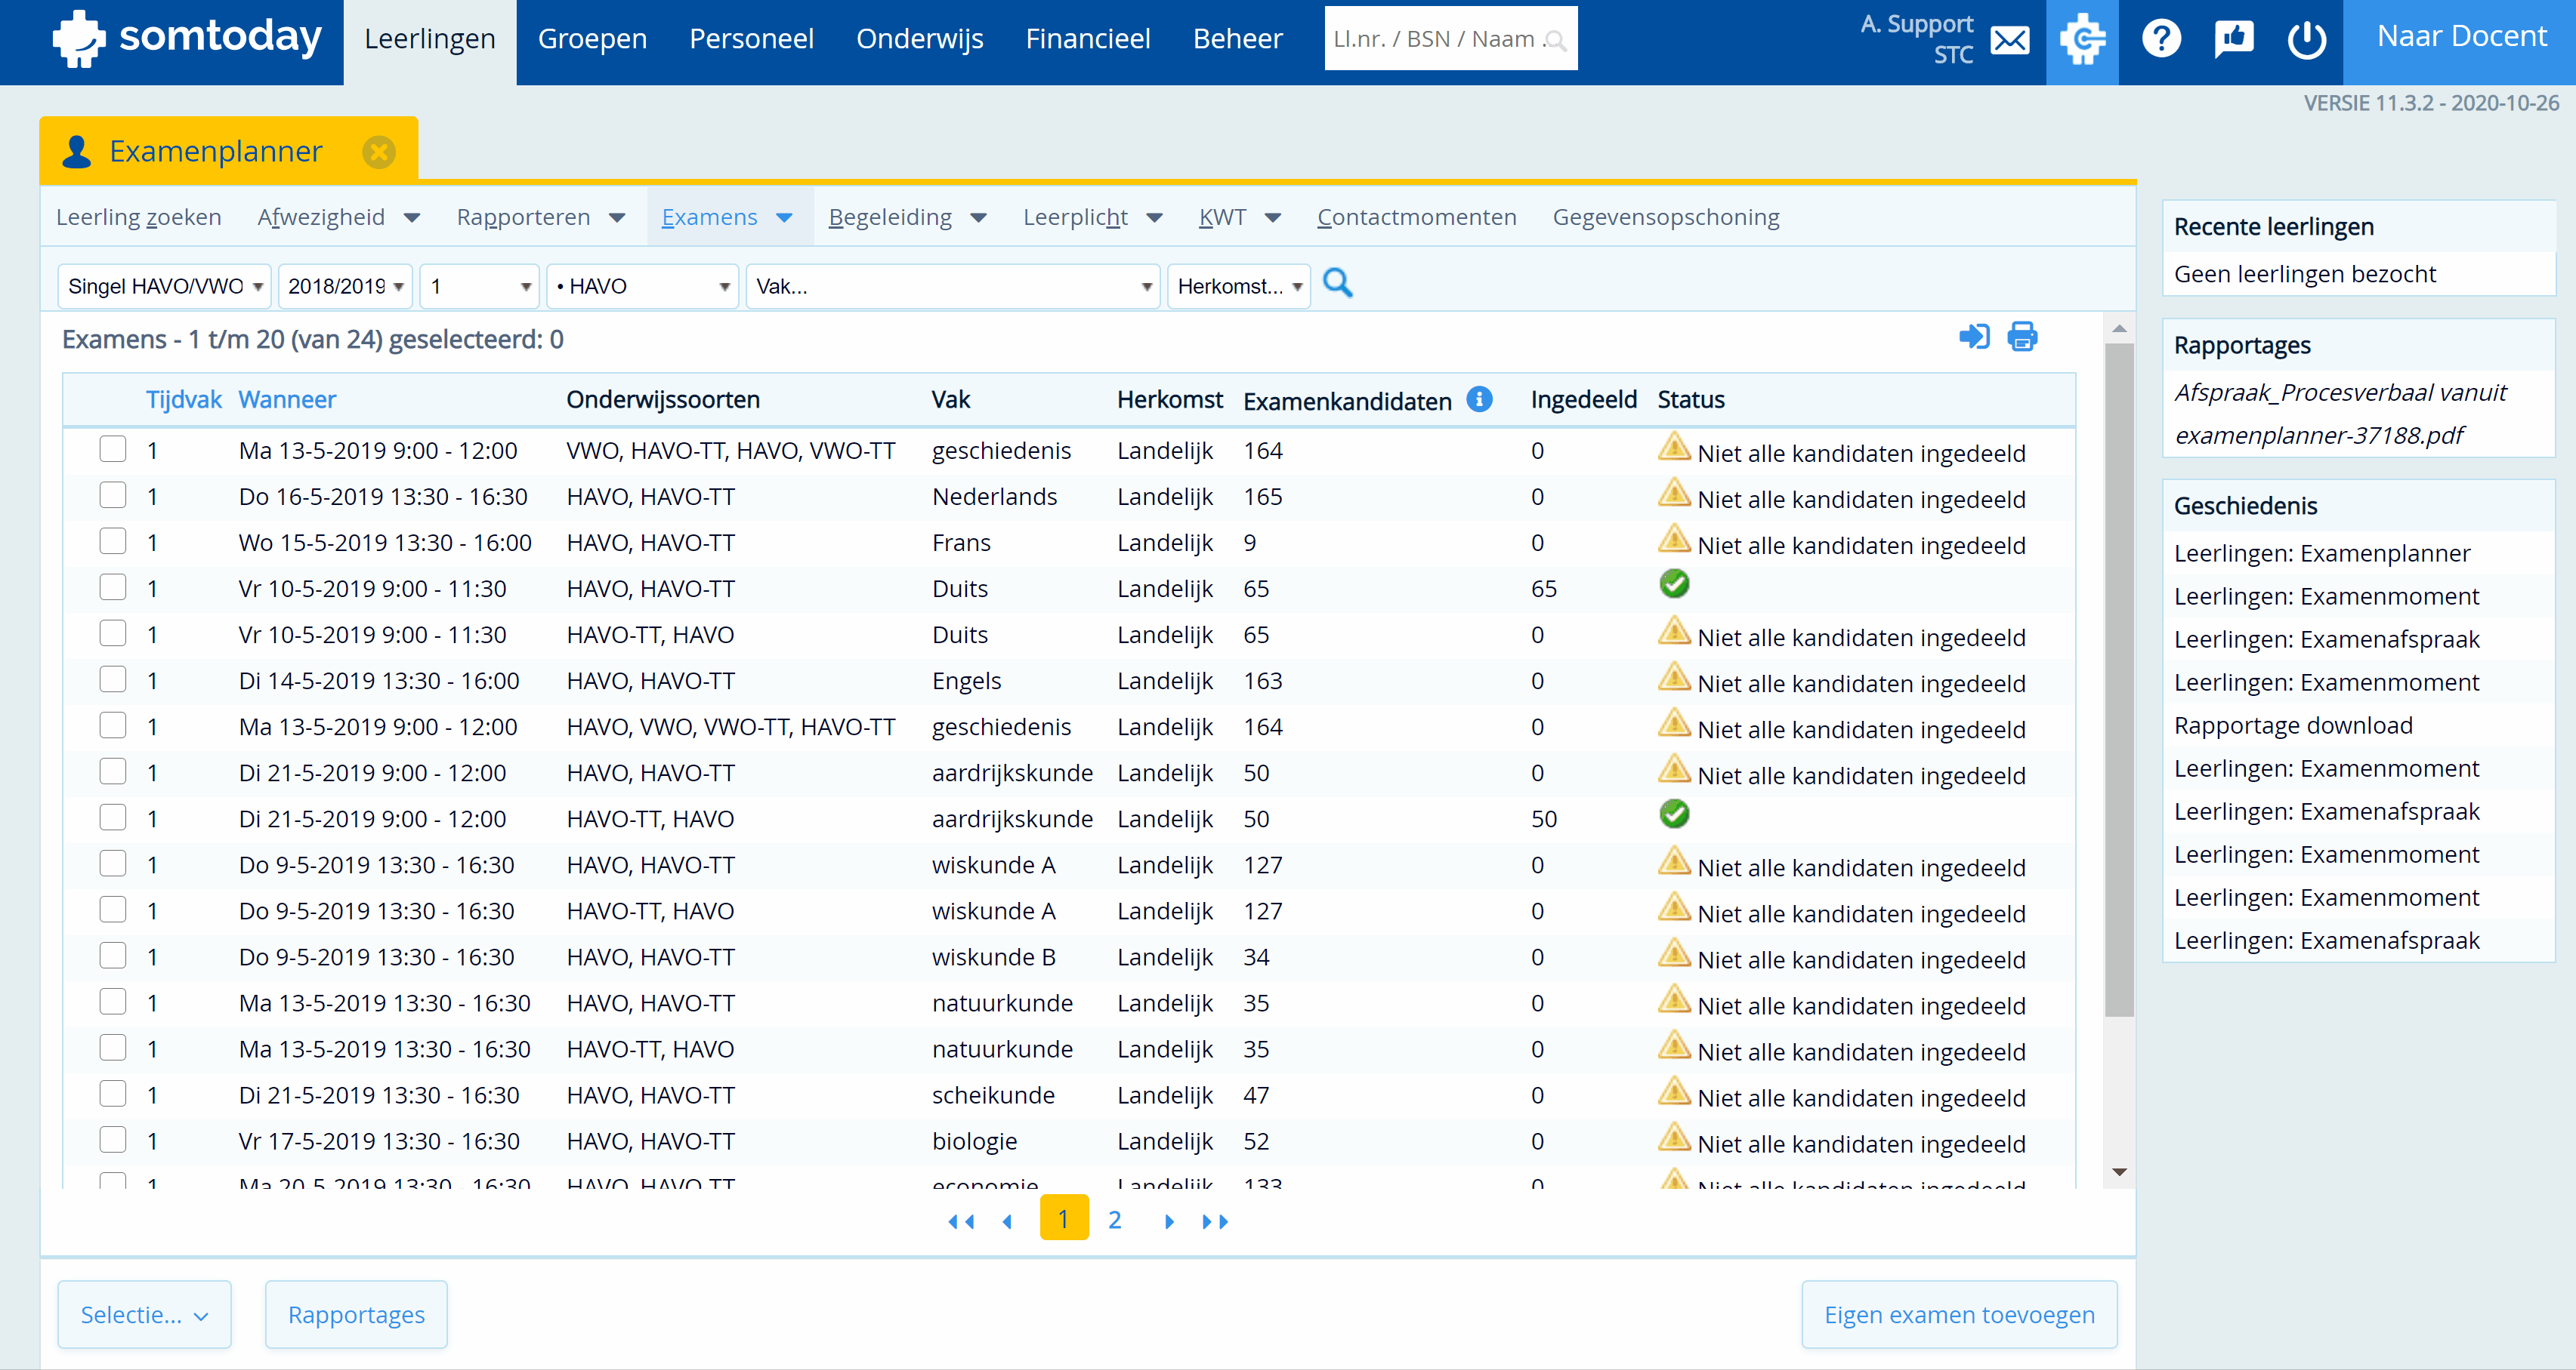Click the thumbs-up feedback icon

2233,40
